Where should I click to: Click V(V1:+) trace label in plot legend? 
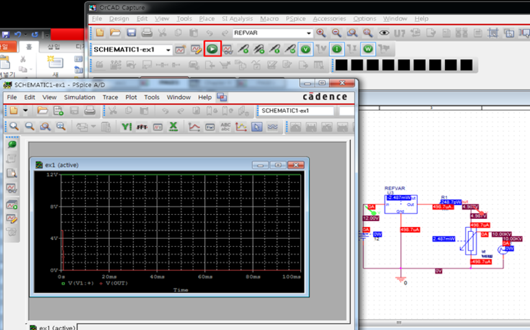point(81,283)
